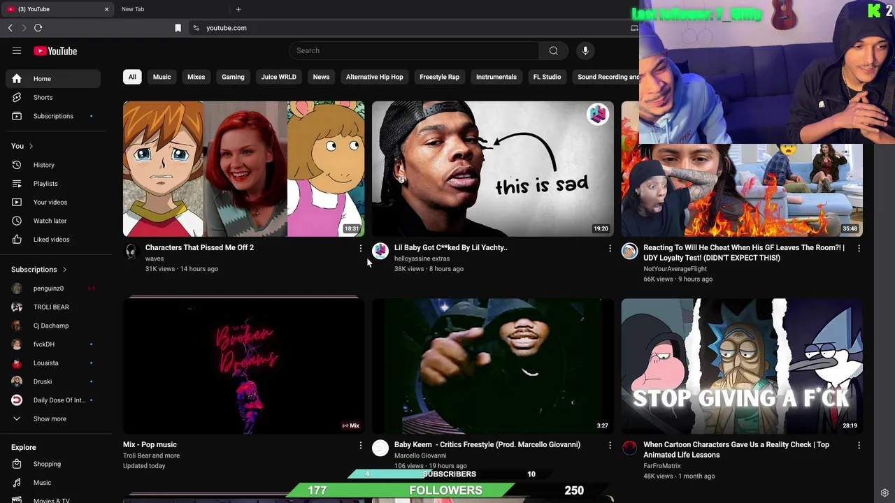Viewport: 895px width, 503px height.
Task: Open the 'this is sad' Lil Baby thumbnail
Action: [492, 168]
